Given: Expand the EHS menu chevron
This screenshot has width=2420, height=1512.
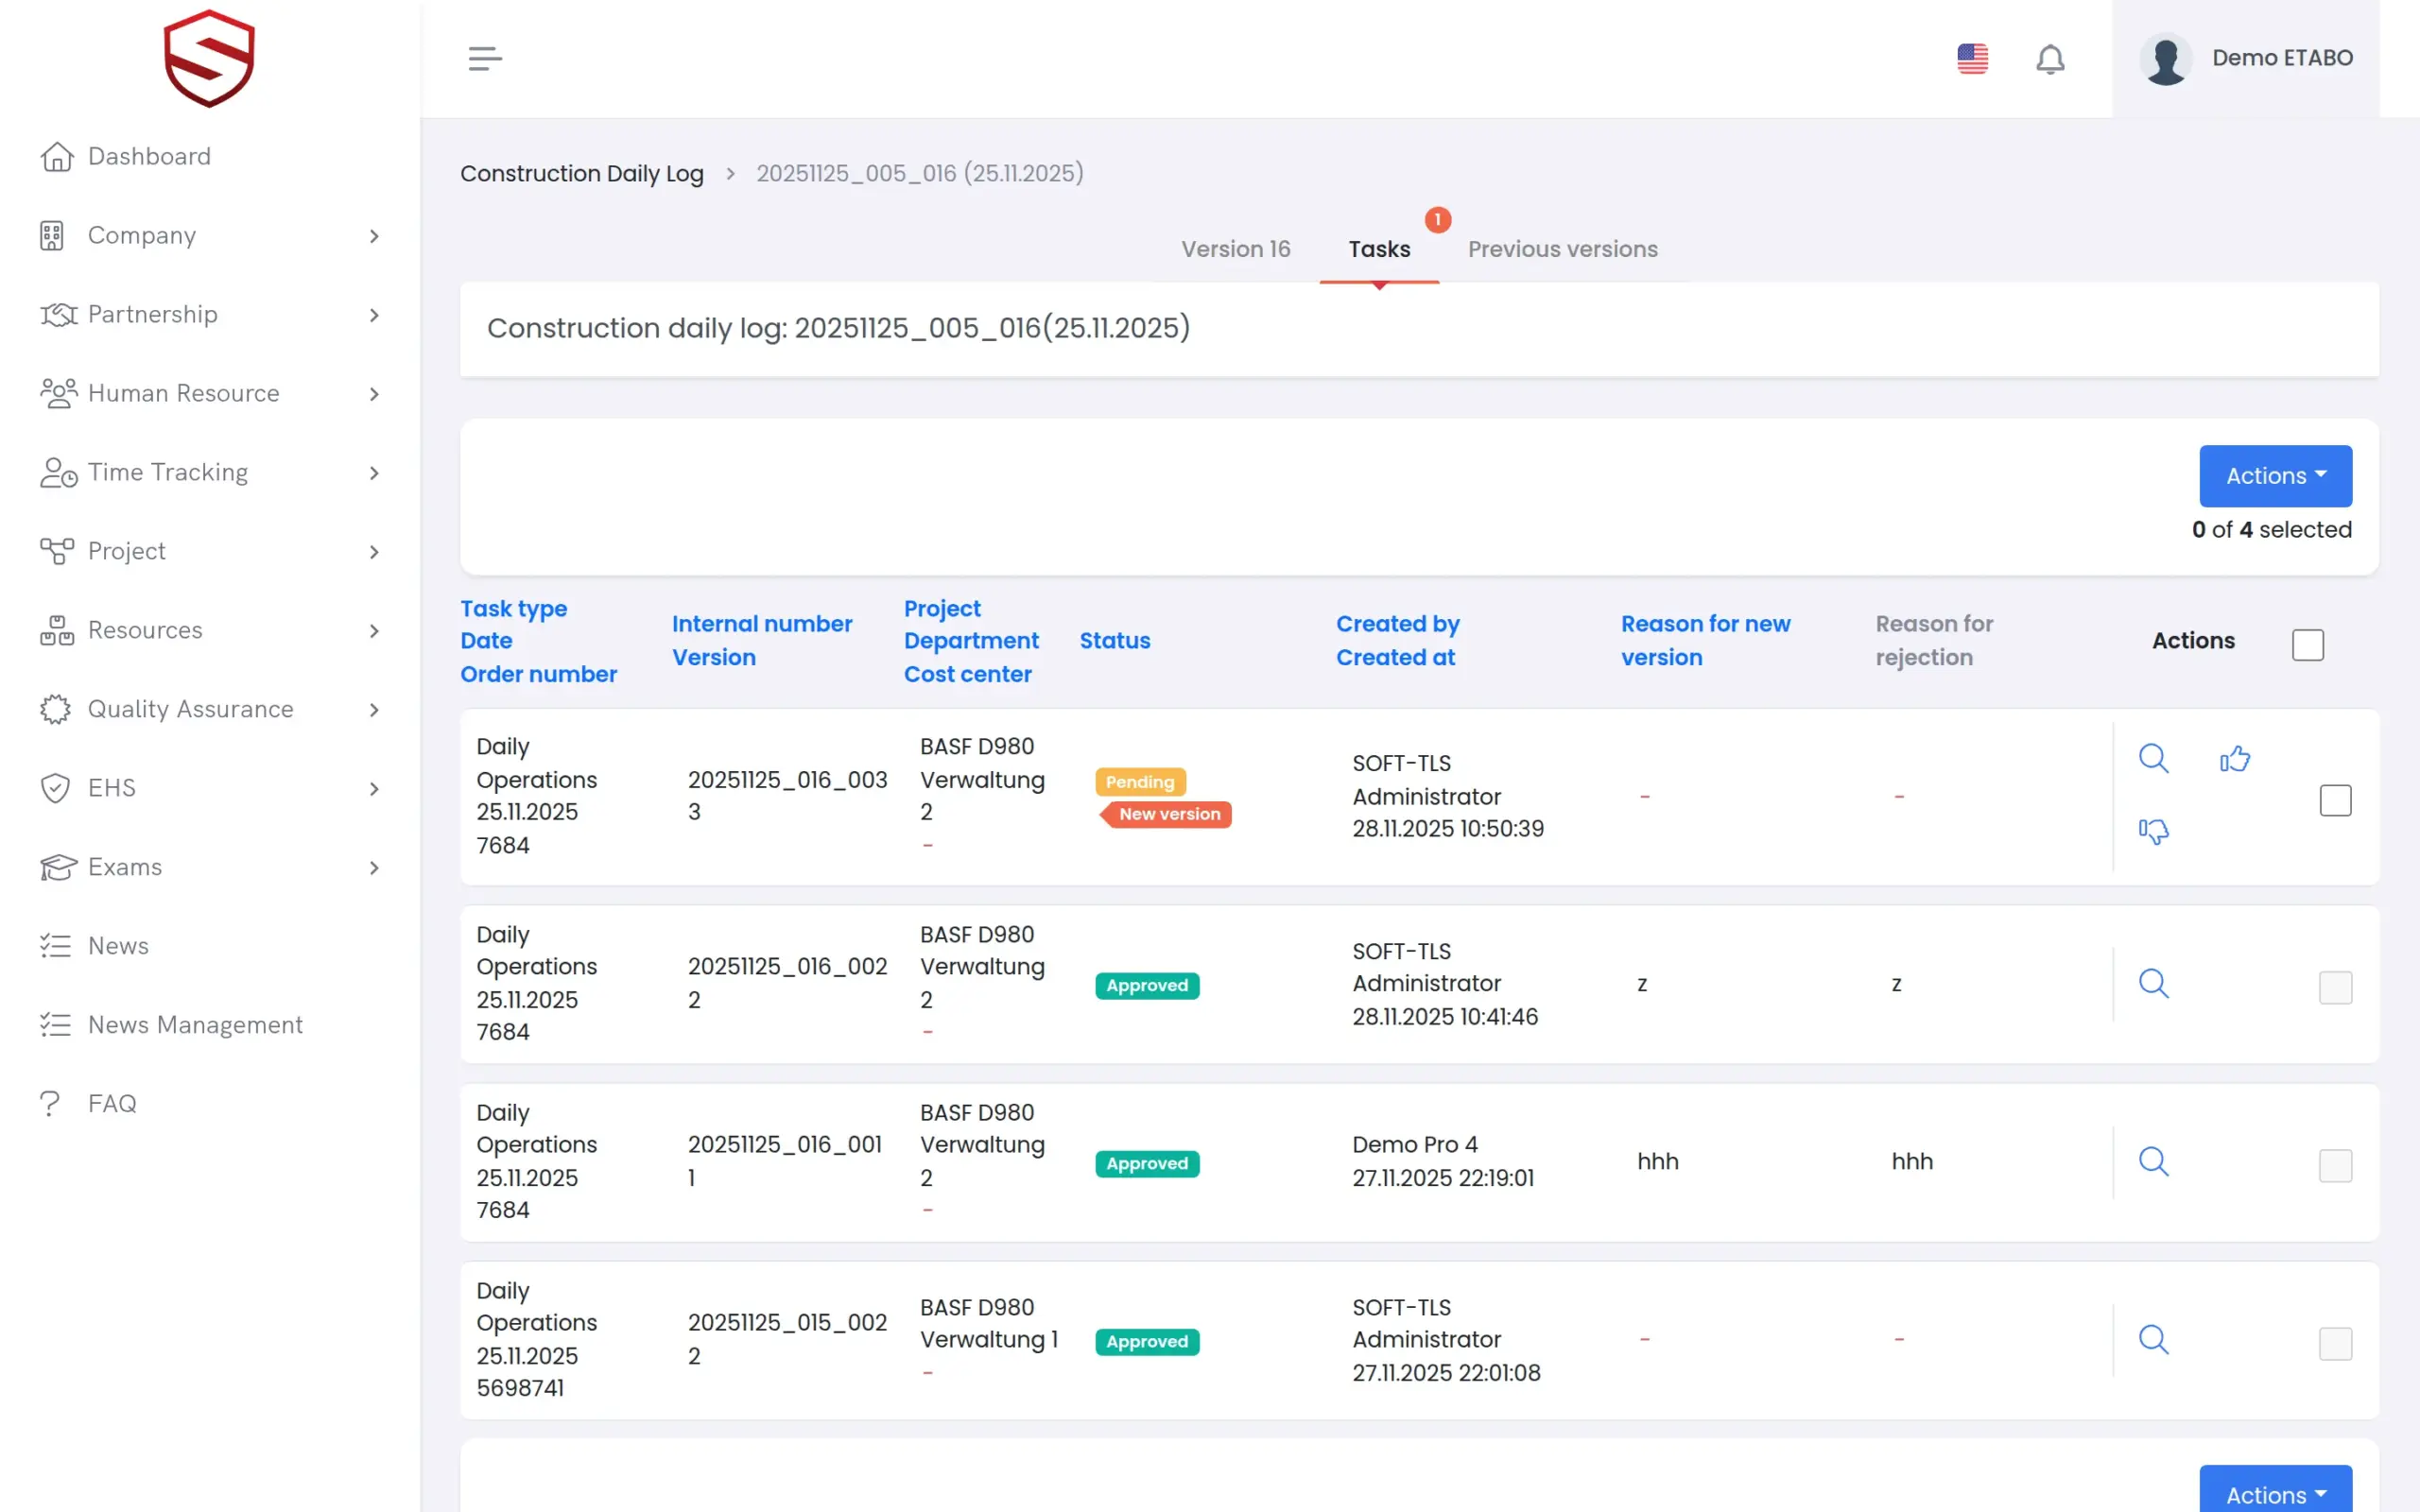Looking at the screenshot, I should tap(374, 789).
